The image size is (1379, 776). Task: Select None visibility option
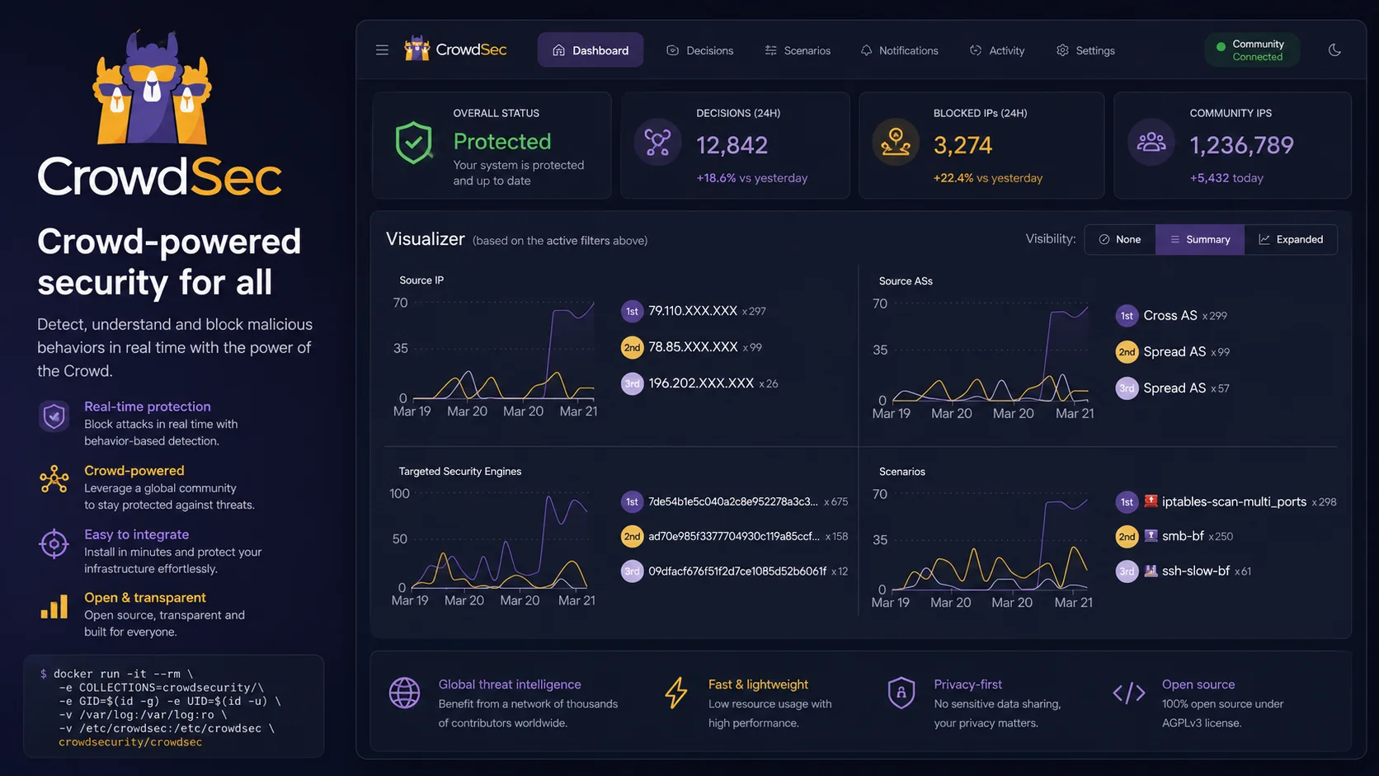[1120, 239]
